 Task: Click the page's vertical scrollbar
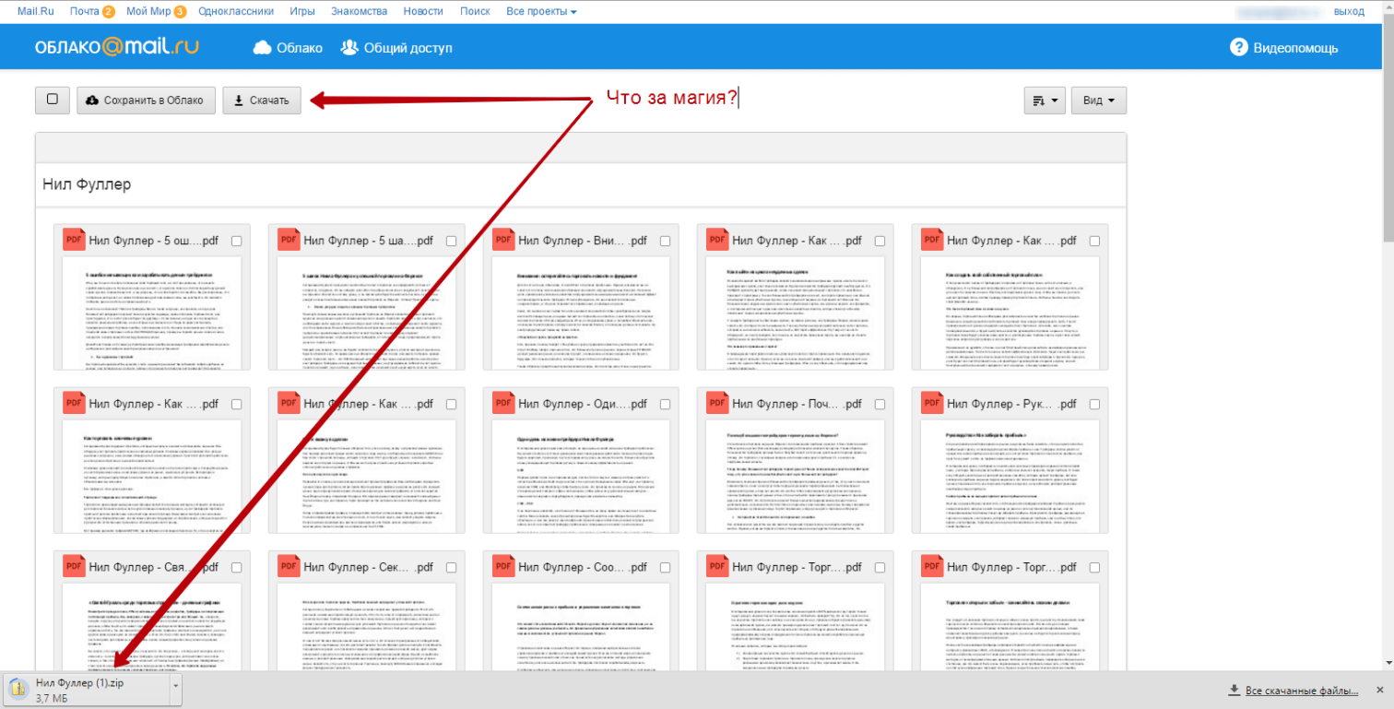[1387, 277]
